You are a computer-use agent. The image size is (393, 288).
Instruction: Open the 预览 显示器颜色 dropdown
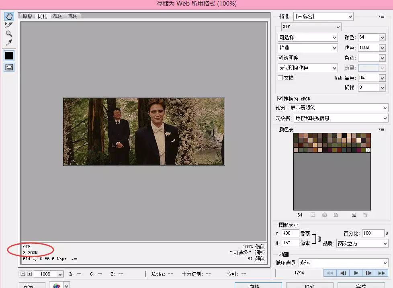pyautogui.click(x=338, y=108)
